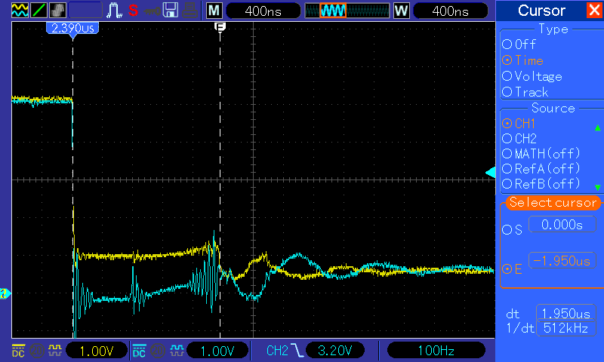Screen dimensions: 604x362
Task: Click the 2.390us cursor position marker
Action: (72, 29)
